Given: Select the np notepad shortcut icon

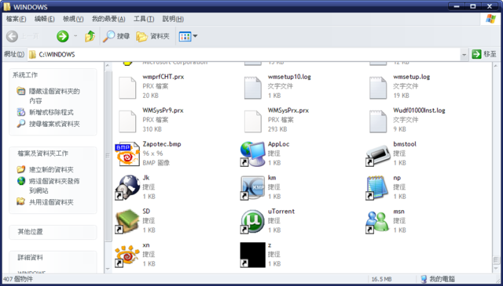Looking at the screenshot, I should [378, 187].
